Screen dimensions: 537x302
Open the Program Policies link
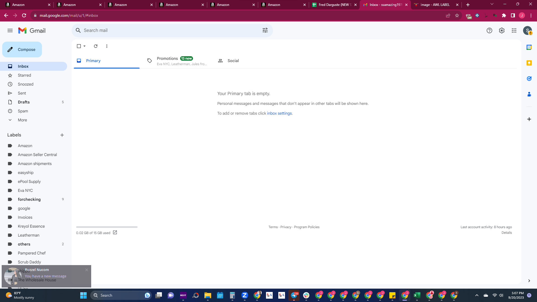click(307, 227)
